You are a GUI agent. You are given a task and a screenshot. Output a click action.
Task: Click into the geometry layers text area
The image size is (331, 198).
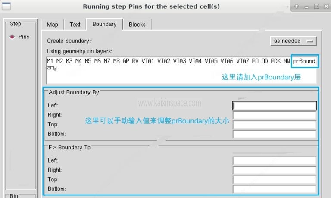[172, 73]
